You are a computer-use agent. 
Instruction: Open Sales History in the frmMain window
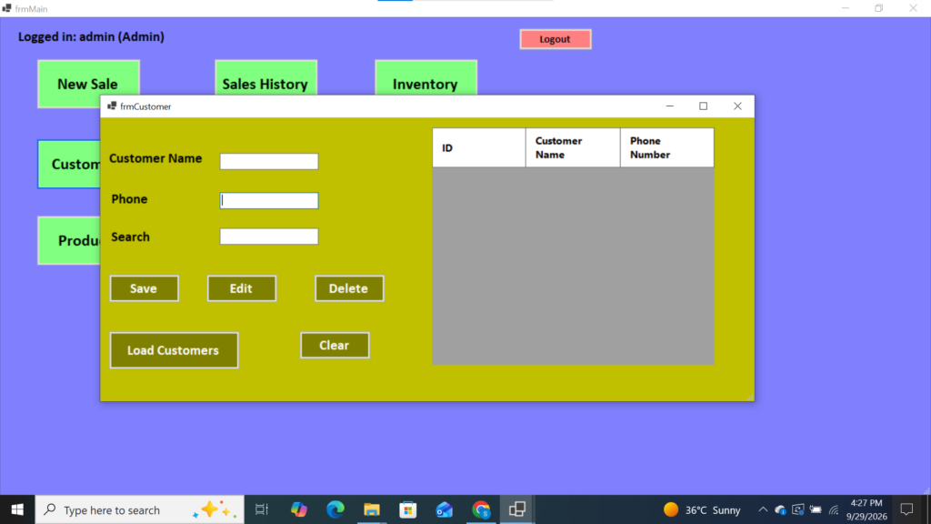(266, 77)
